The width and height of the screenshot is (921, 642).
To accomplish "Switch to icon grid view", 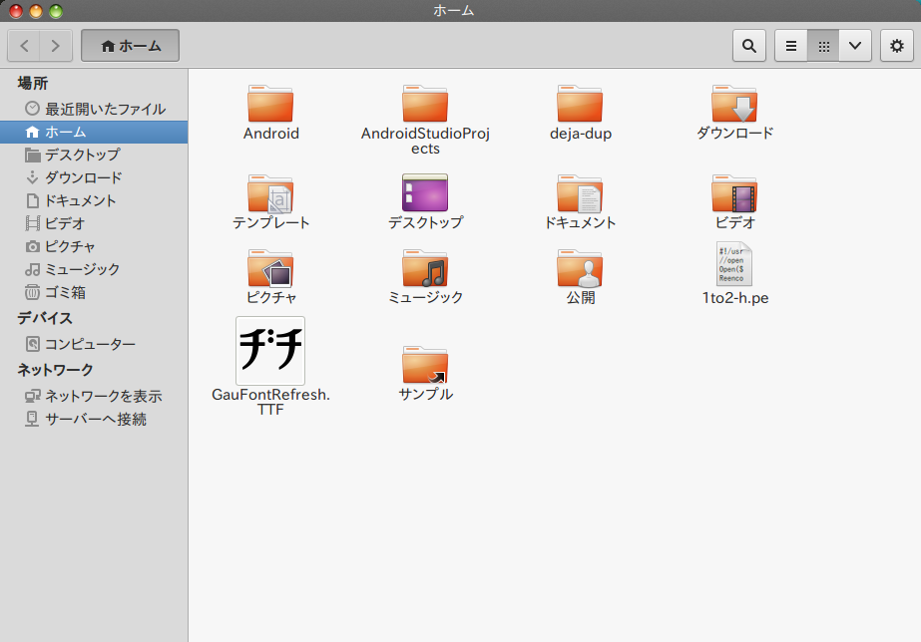I will 823,45.
